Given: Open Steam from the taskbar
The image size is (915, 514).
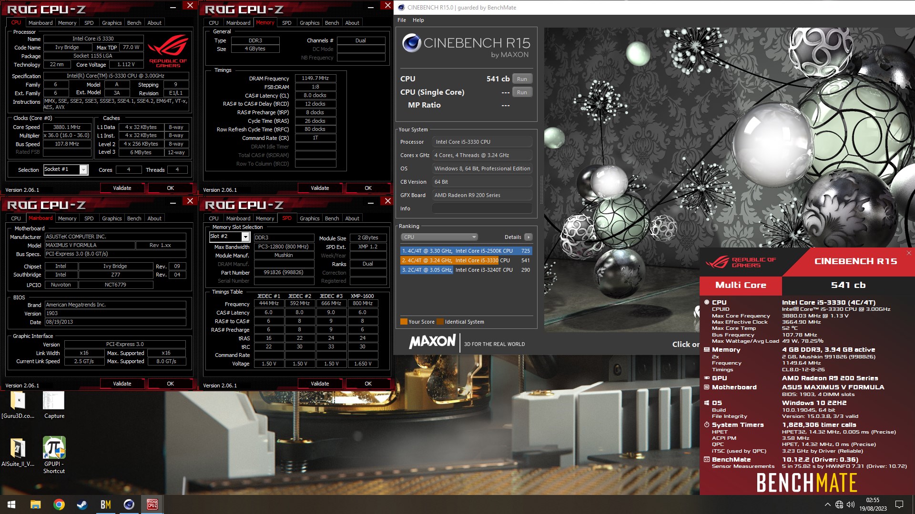Looking at the screenshot, I should pyautogui.click(x=82, y=504).
